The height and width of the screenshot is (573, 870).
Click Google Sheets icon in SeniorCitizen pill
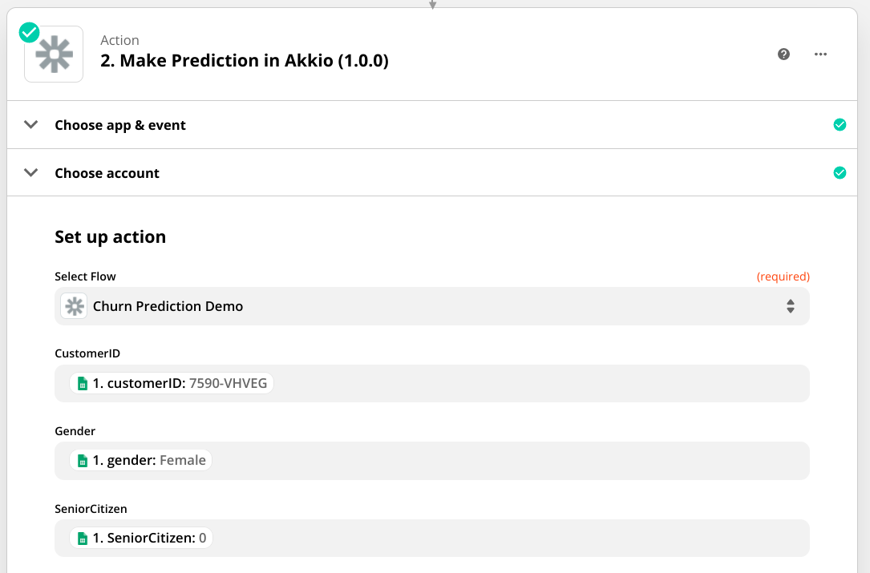pyautogui.click(x=81, y=539)
